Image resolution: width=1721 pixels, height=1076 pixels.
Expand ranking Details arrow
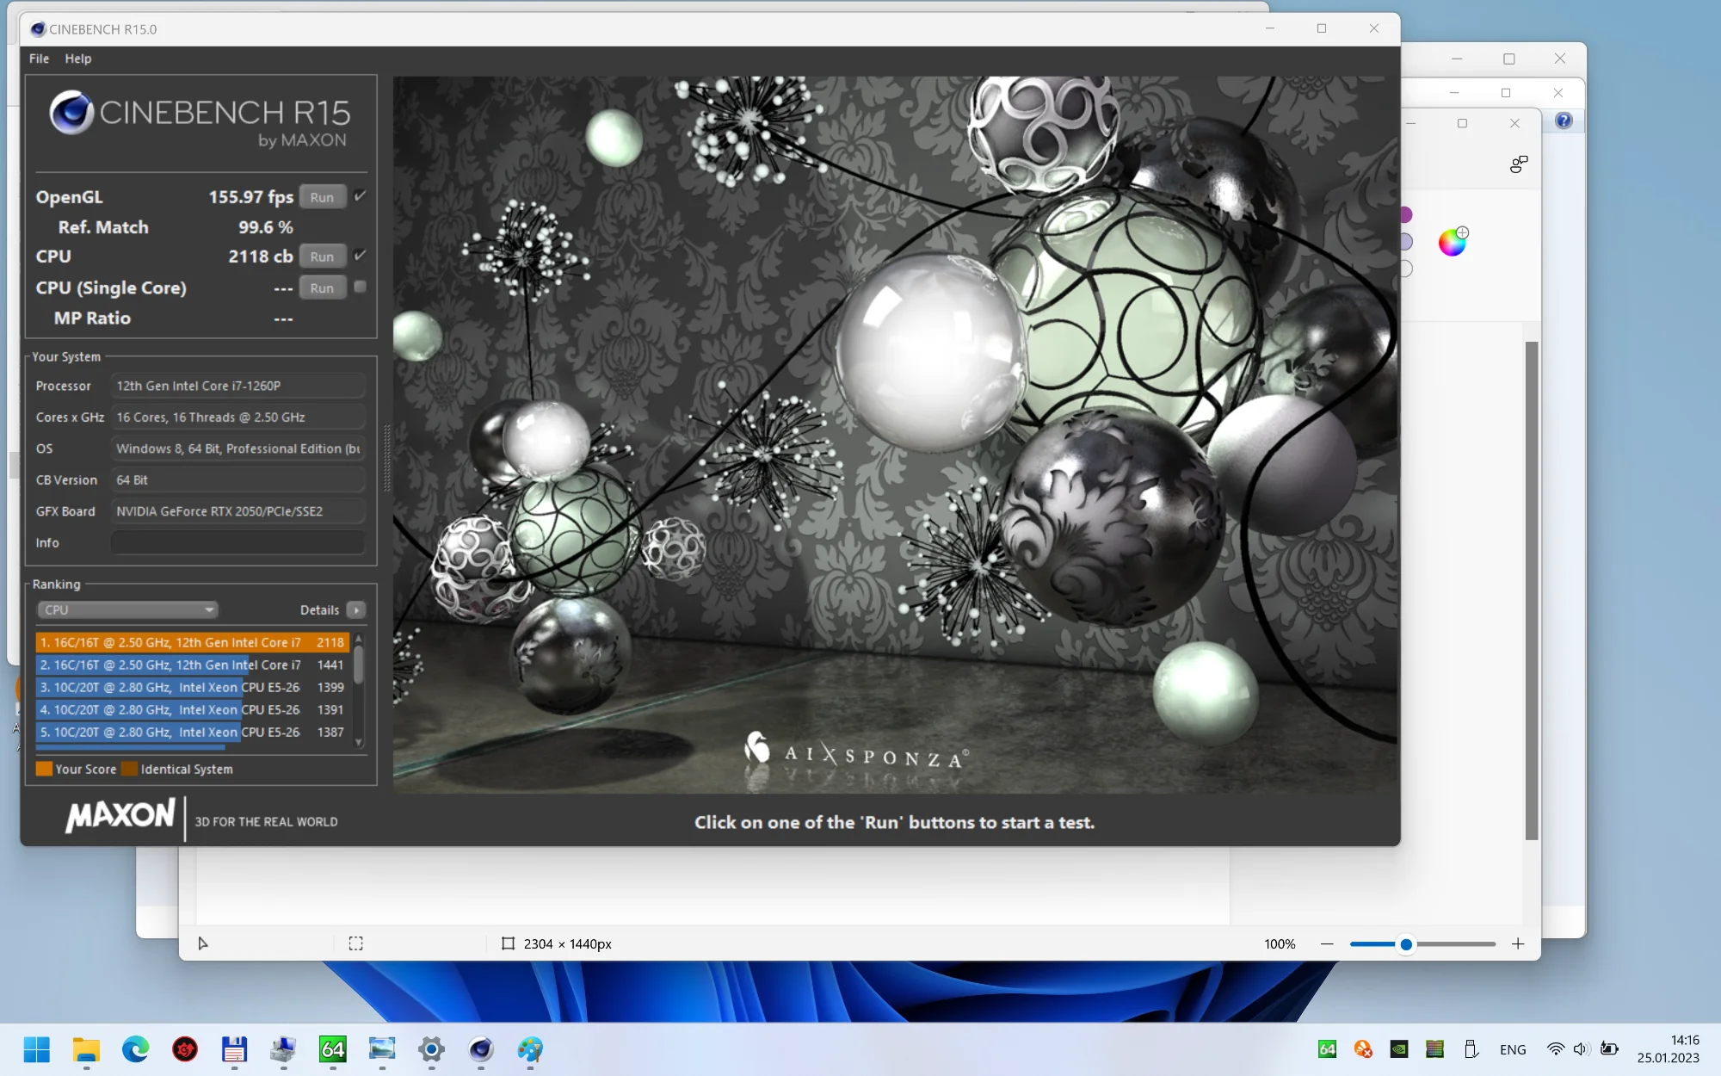click(356, 609)
